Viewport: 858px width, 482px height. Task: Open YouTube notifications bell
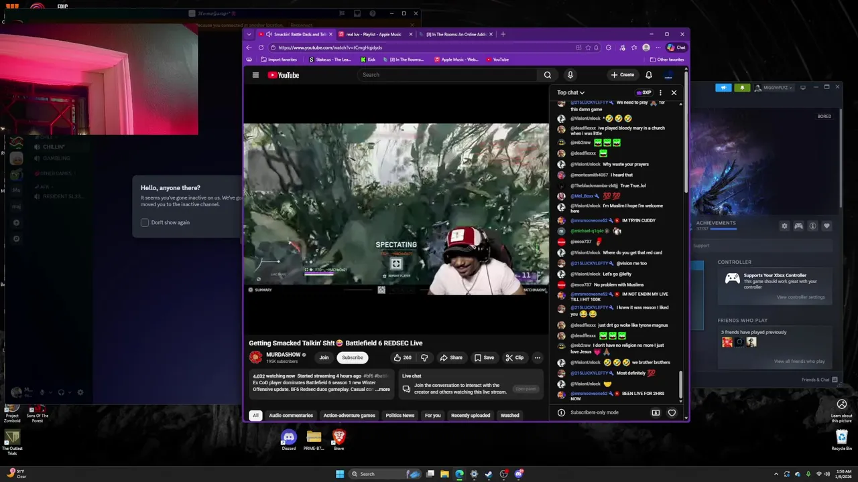pyautogui.click(x=648, y=75)
